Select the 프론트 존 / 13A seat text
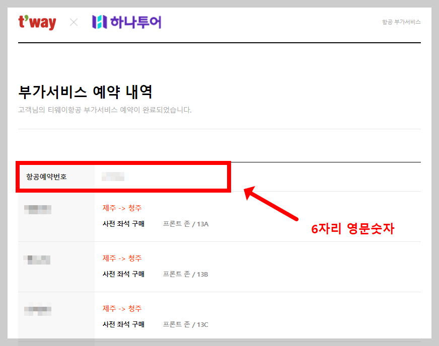The width and height of the screenshot is (439, 346). [186, 224]
